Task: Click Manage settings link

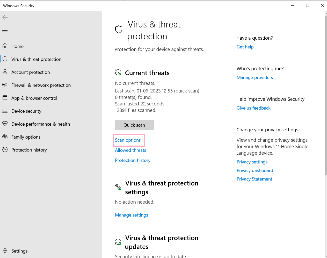Action: [132, 215]
